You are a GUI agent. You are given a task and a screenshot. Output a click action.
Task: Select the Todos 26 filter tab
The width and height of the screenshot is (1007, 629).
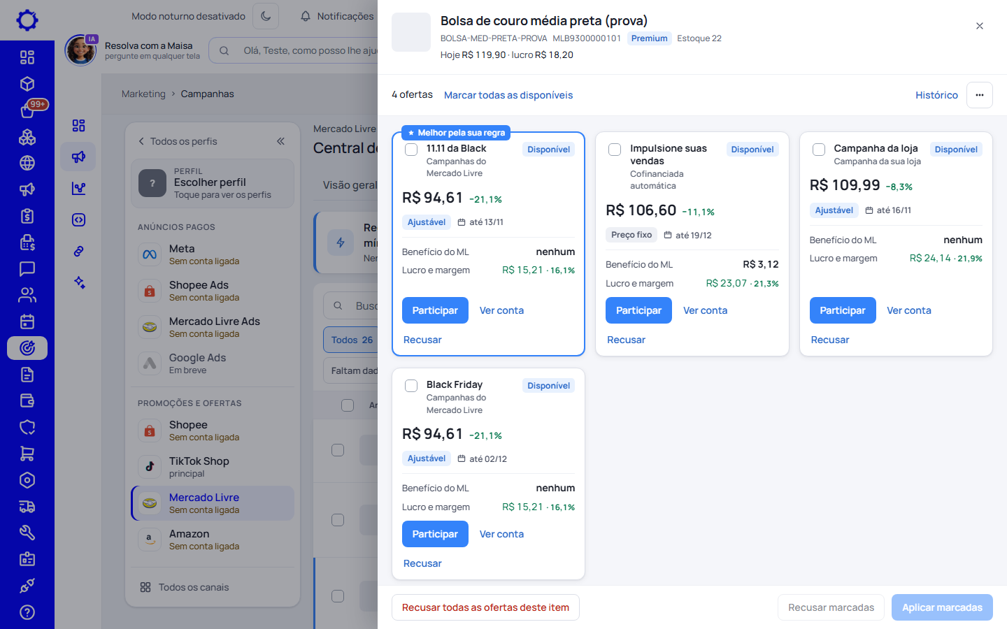352,340
